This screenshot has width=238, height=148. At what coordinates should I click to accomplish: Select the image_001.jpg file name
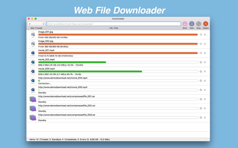(x=46, y=32)
